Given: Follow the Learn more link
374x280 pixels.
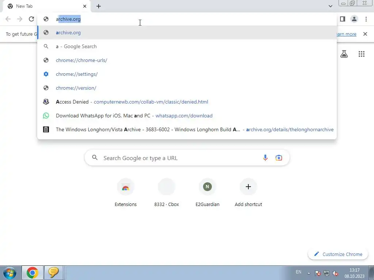Looking at the screenshot, I should [346, 34].
